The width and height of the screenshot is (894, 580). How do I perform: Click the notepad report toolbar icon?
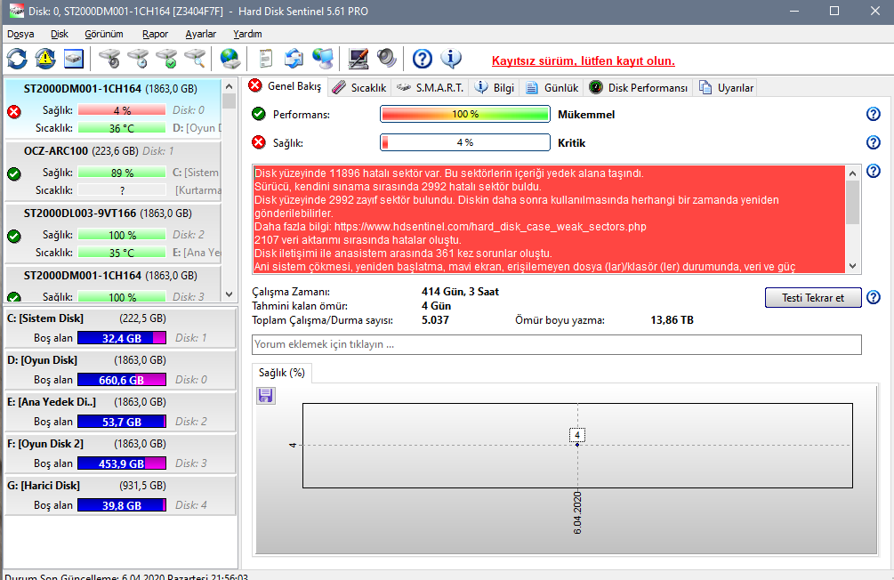(266, 59)
